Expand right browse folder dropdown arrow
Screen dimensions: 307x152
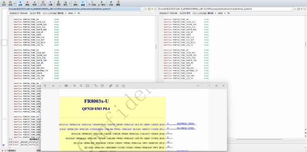point(301,9)
